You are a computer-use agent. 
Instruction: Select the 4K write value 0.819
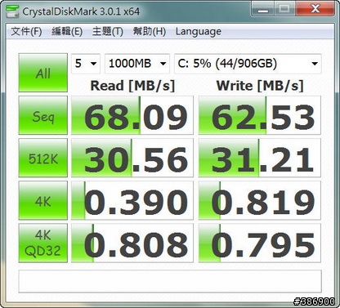coord(260,200)
